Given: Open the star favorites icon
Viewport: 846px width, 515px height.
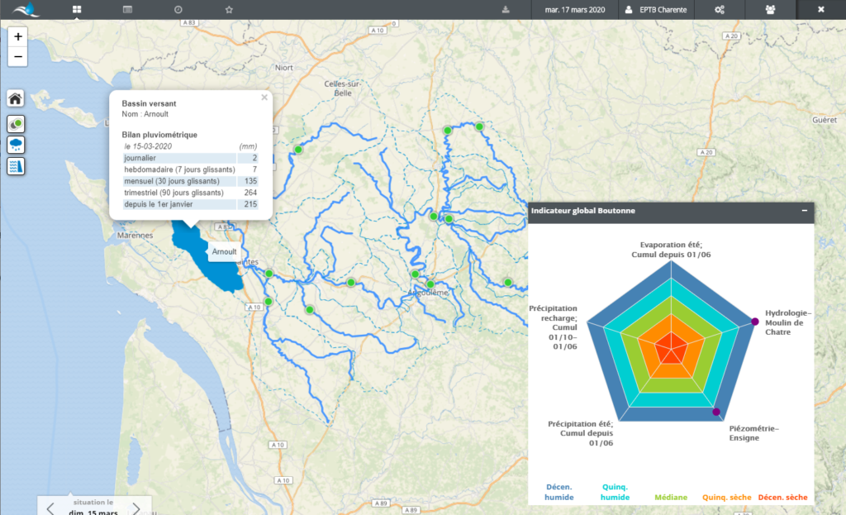Looking at the screenshot, I should [229, 10].
